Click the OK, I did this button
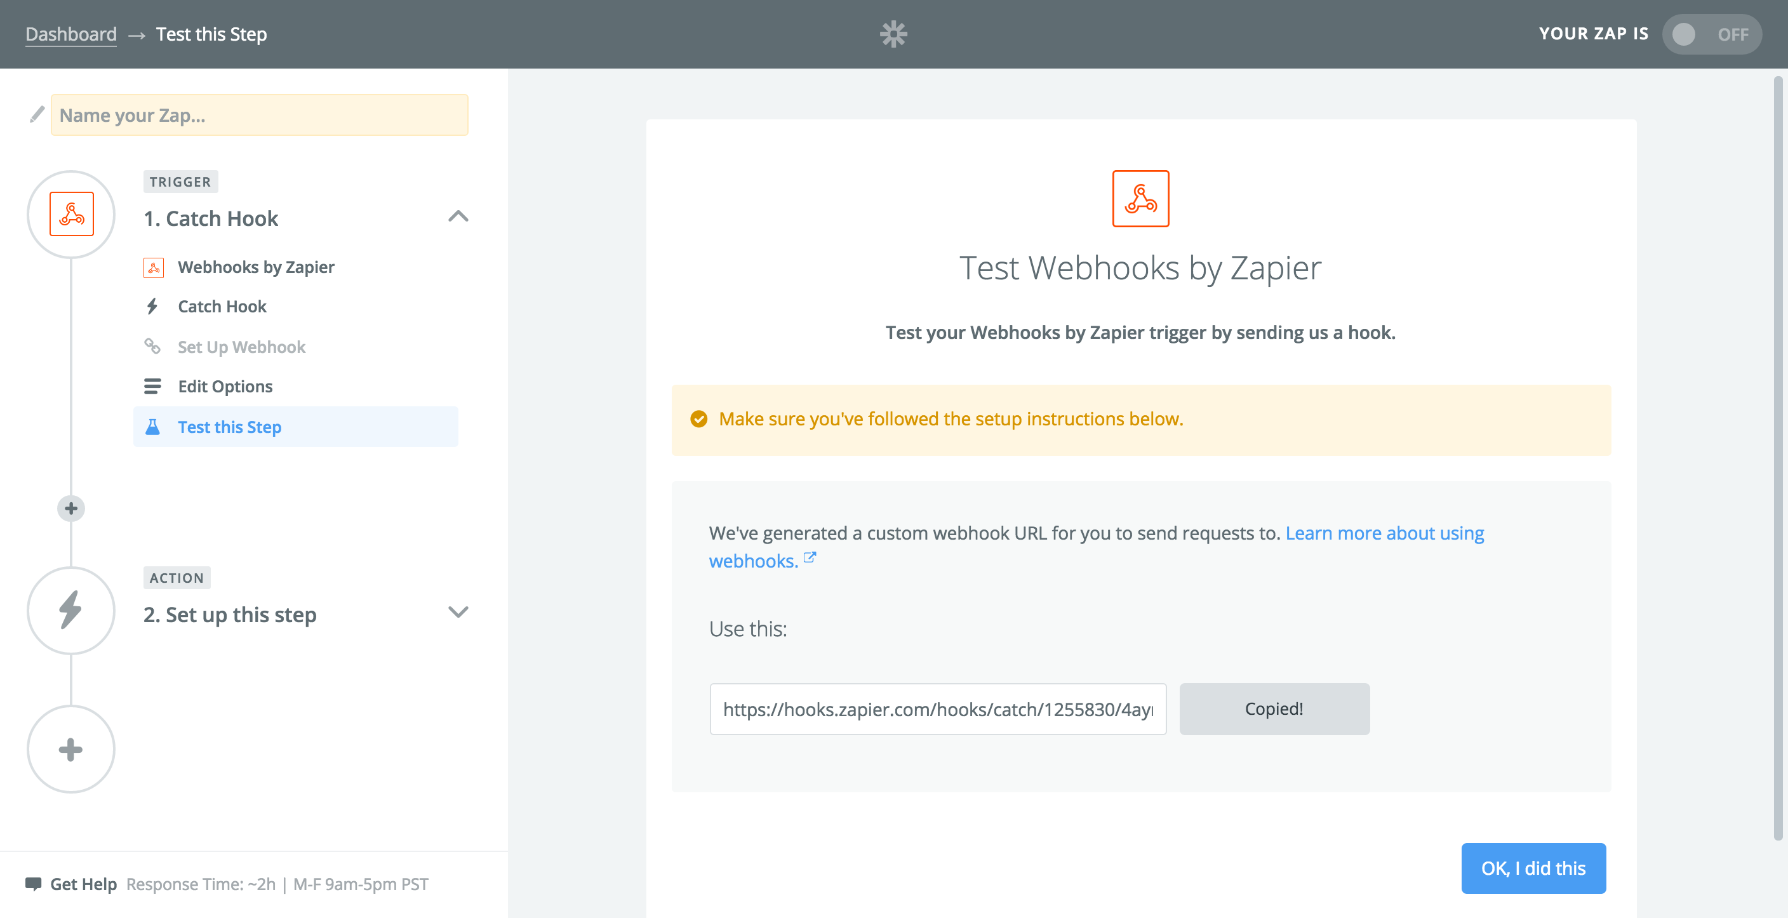This screenshot has width=1788, height=918. pos(1533,868)
